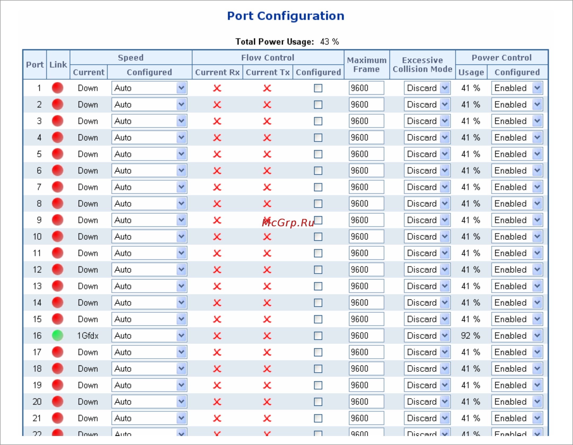
Task: Enable flow control checkbox for port 11
Action: point(318,253)
